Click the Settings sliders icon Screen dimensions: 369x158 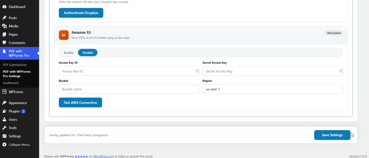pos(4,136)
